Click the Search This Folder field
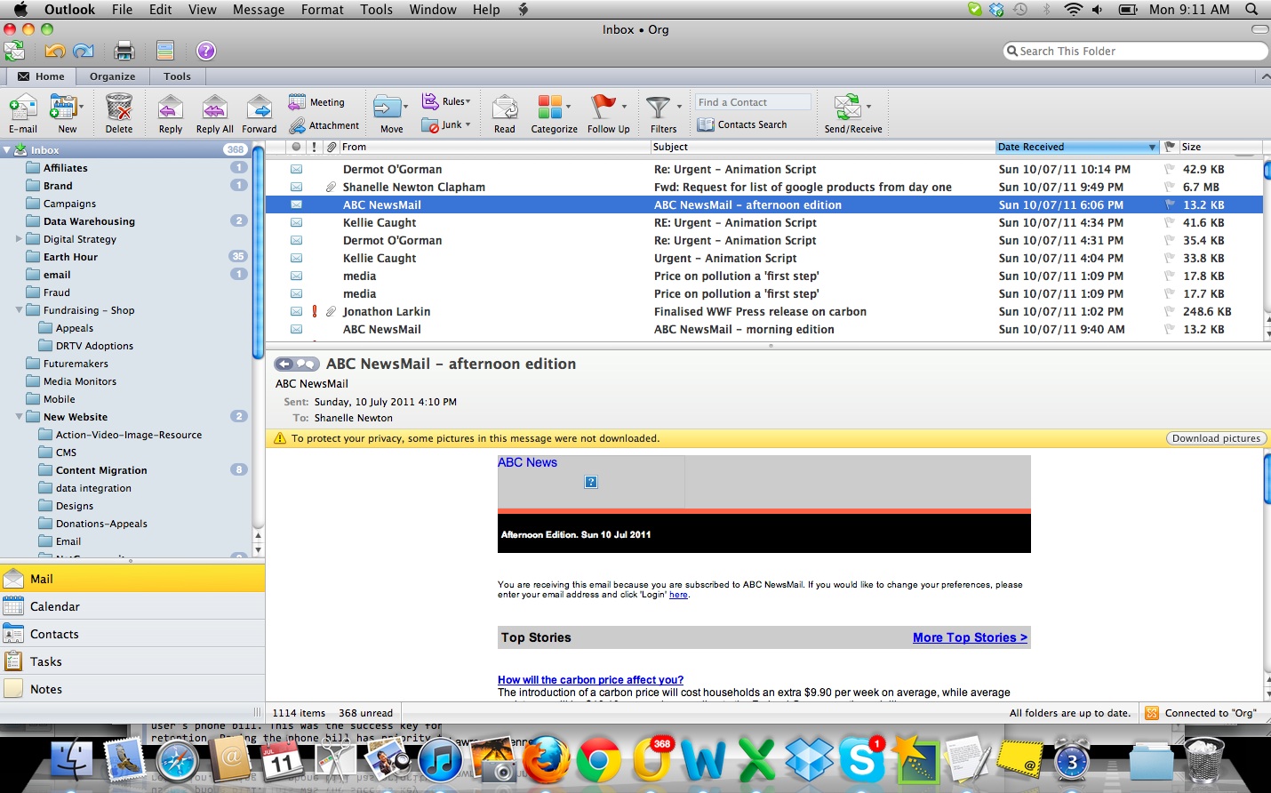This screenshot has width=1271, height=793. click(x=1135, y=51)
